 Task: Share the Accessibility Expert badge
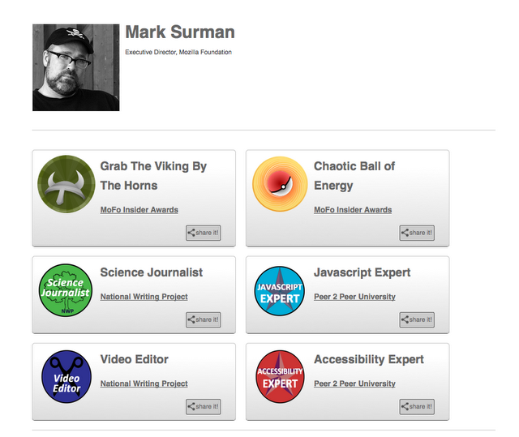click(417, 406)
